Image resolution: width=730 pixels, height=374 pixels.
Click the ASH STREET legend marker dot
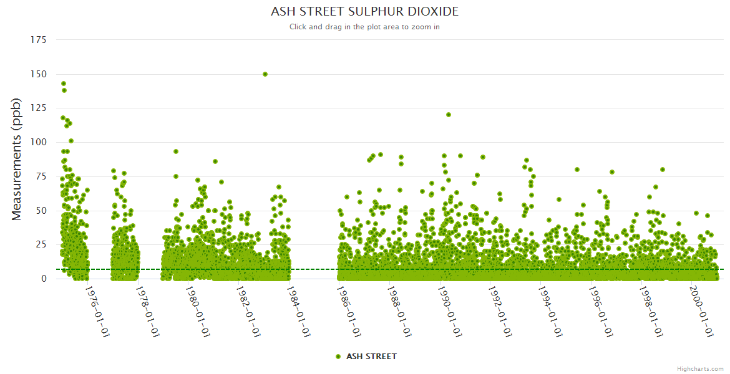[338, 357]
